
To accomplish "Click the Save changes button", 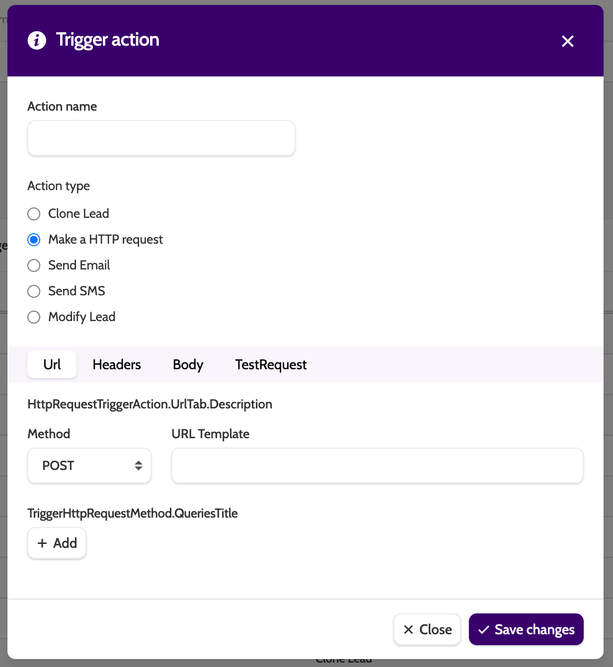I will coord(526,630).
